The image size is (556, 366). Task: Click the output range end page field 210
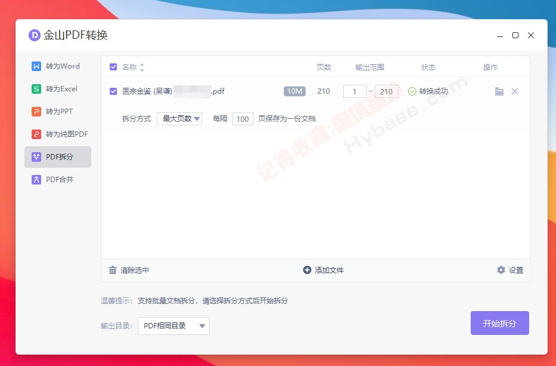coord(387,91)
